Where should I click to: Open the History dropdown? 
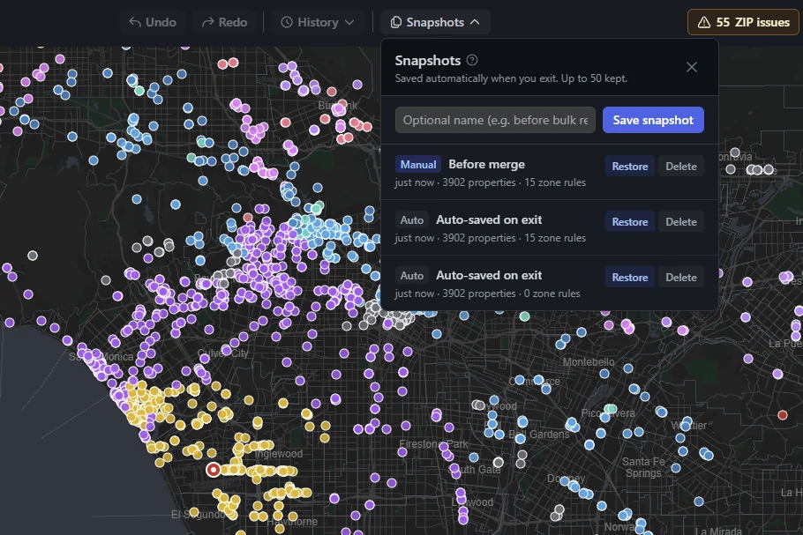coord(318,23)
